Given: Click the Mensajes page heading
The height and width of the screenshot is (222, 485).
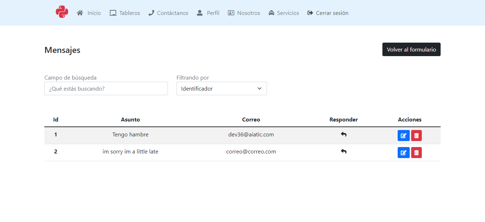Looking at the screenshot, I should tap(62, 50).
